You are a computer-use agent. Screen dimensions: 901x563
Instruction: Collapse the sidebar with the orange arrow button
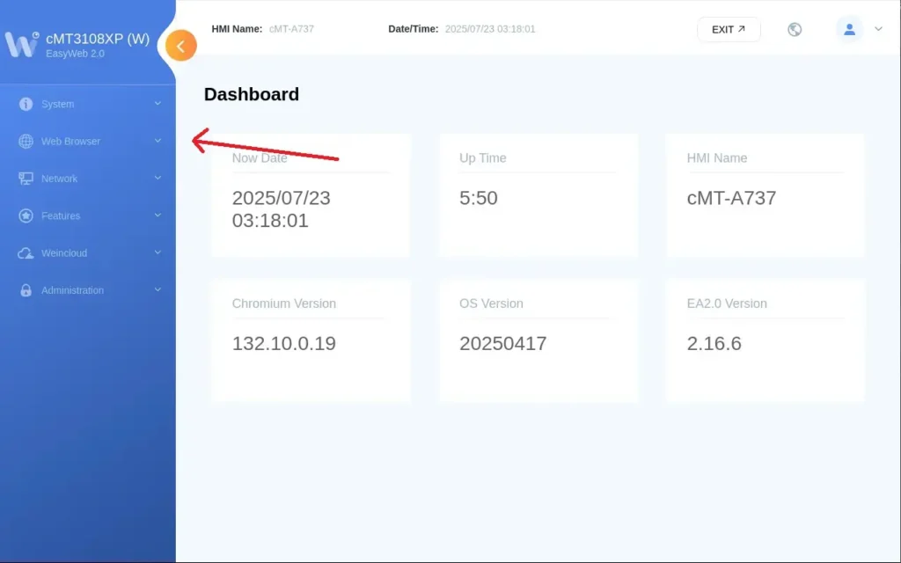tap(181, 46)
